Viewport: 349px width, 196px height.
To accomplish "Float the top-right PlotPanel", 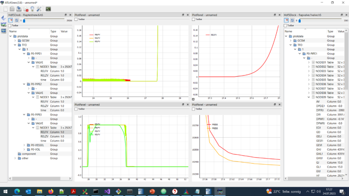I will 275,15.
